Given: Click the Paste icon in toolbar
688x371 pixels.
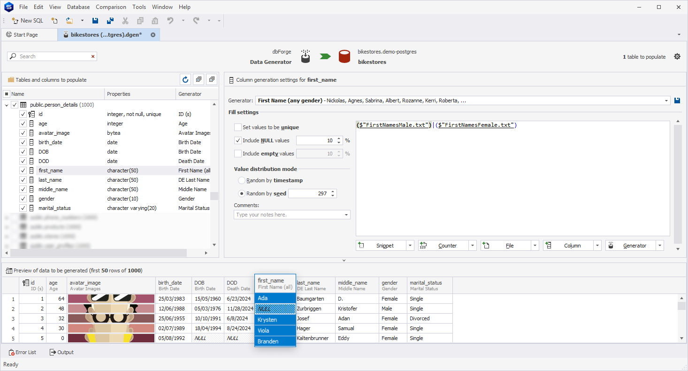Looking at the screenshot, I should [x=155, y=21].
